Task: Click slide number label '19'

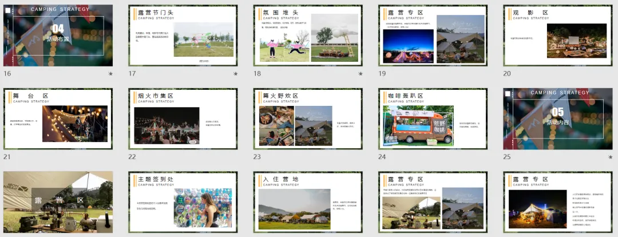Action: pos(382,74)
